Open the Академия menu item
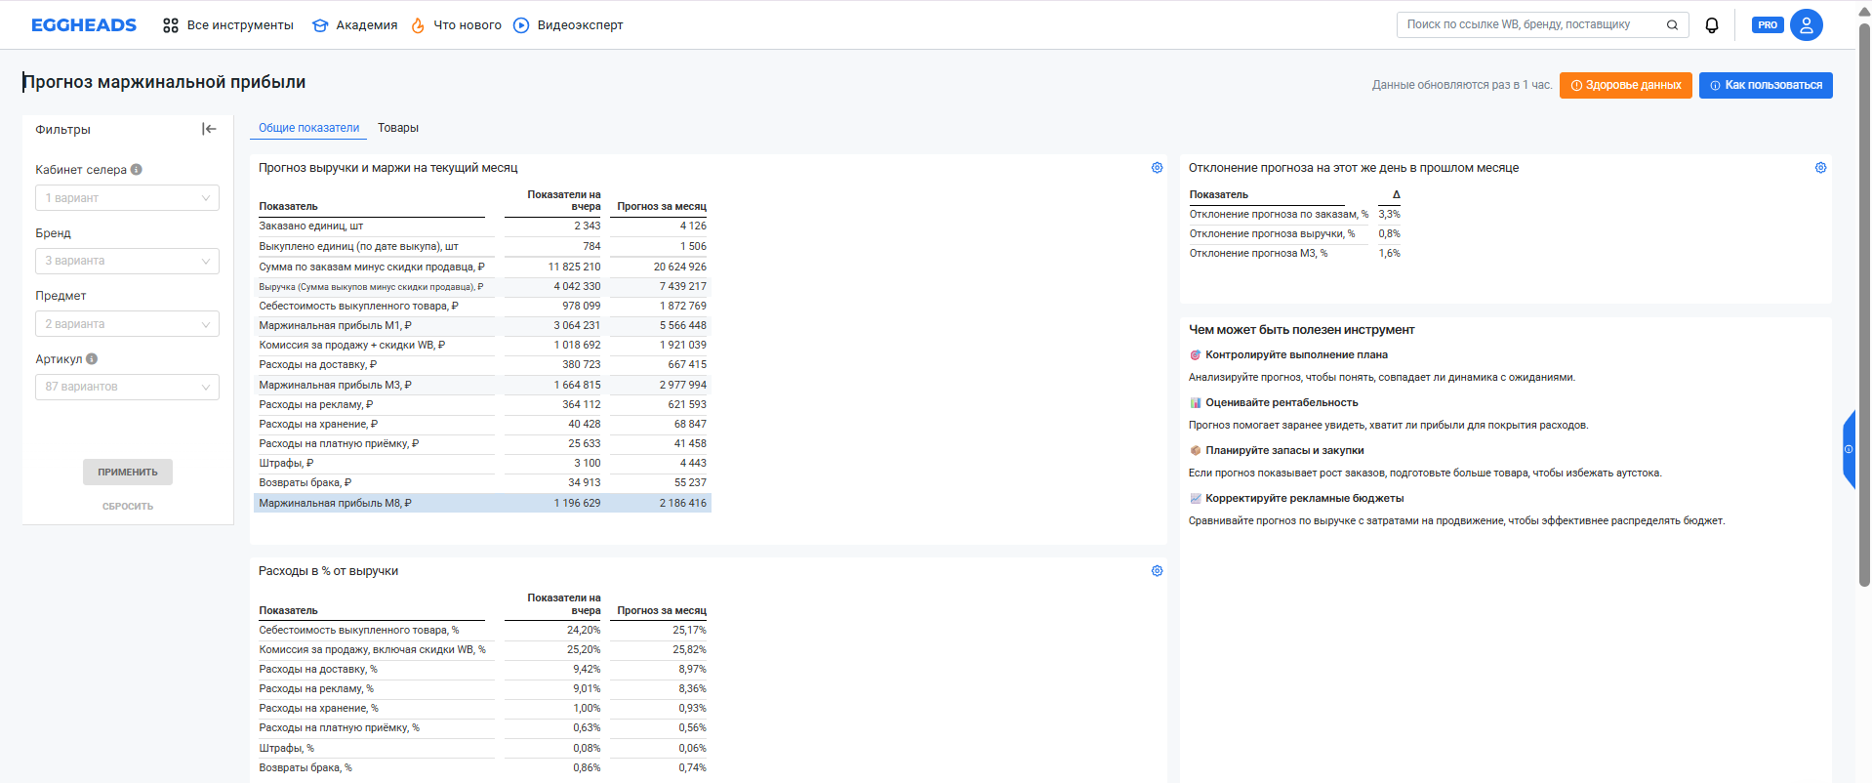The width and height of the screenshot is (1872, 783). [x=355, y=25]
